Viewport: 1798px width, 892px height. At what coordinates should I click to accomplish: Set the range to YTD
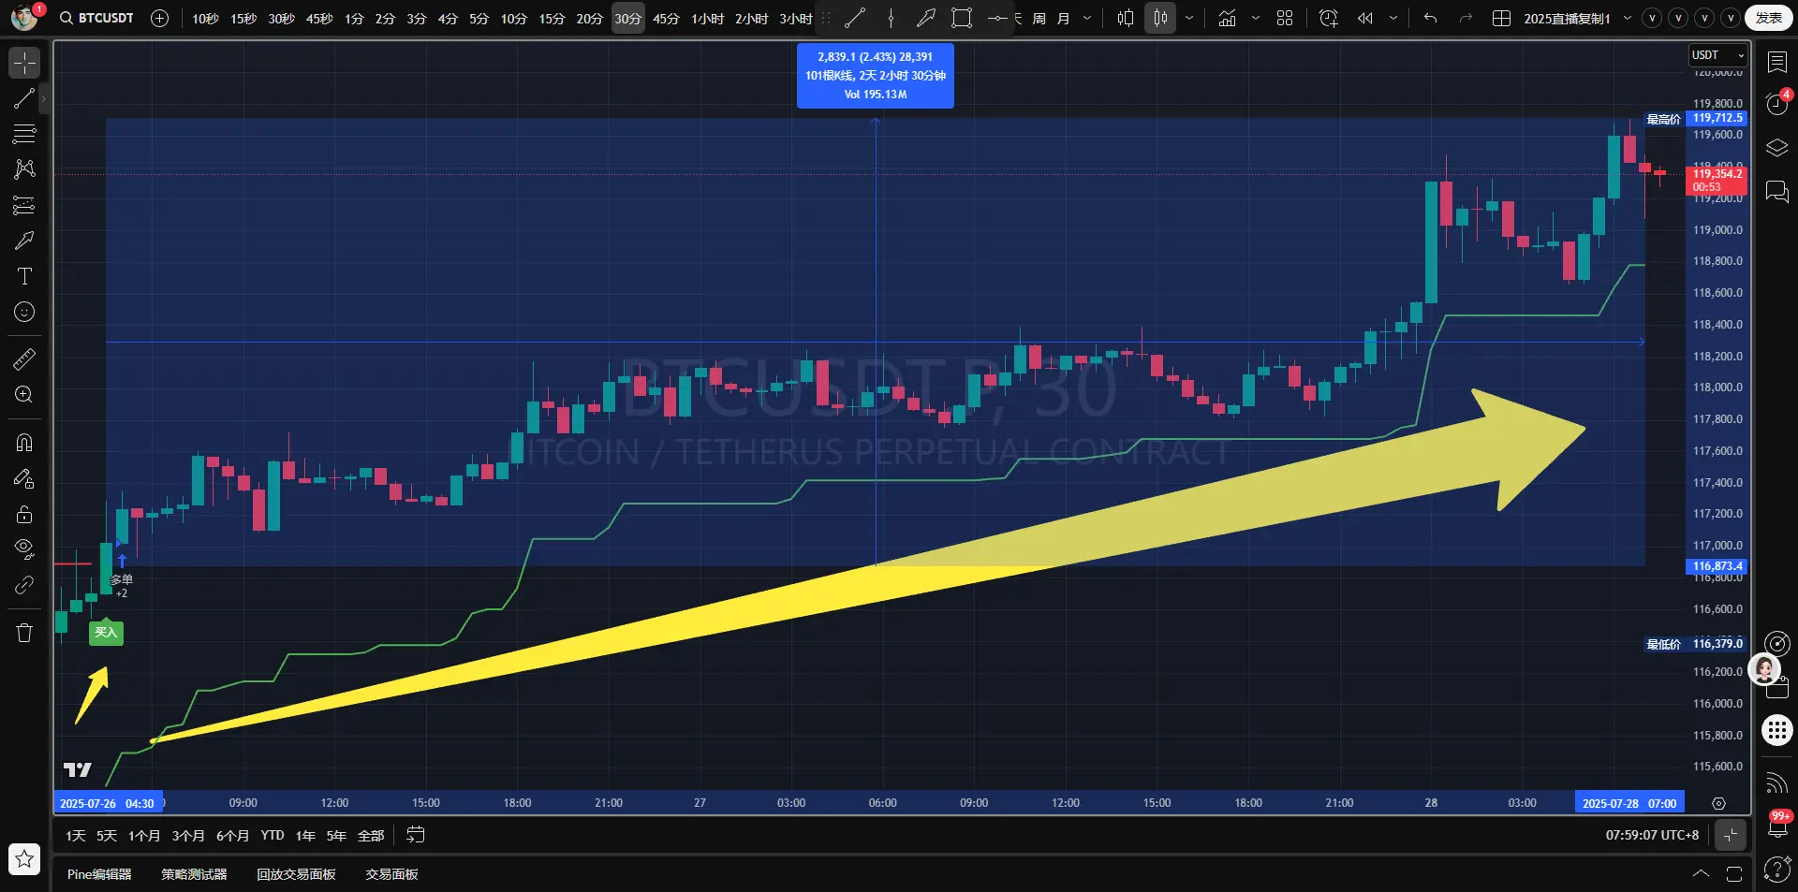pos(273,836)
